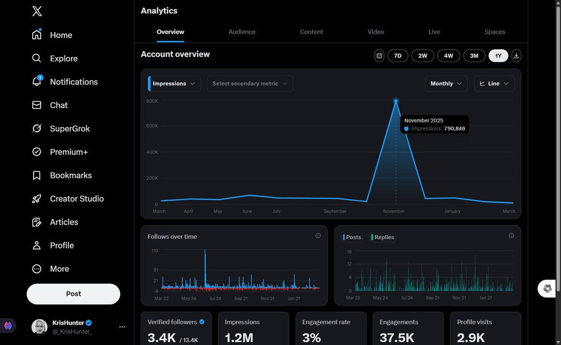The height and width of the screenshot is (345, 561).
Task: Click the tall spike in Follows chart
Action: (x=205, y=268)
